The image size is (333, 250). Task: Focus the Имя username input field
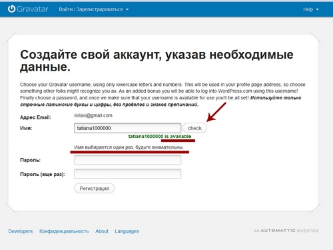pos(128,128)
